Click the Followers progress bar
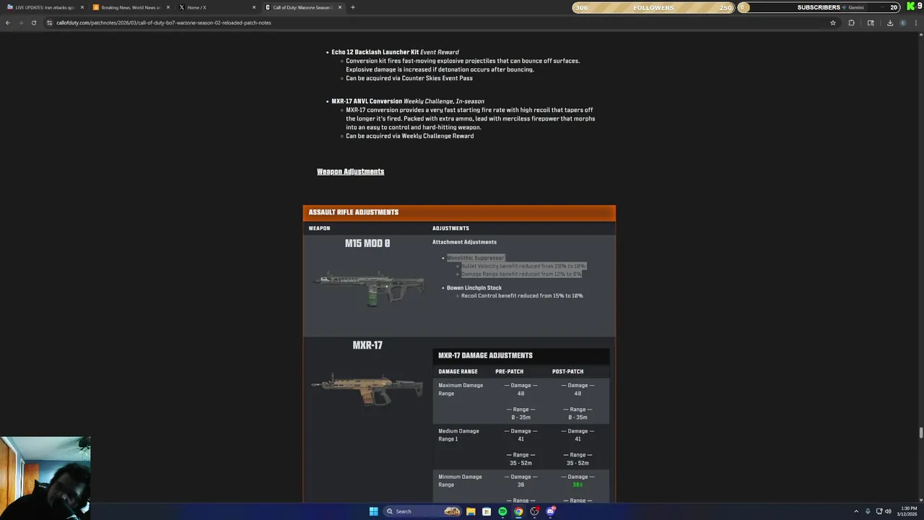The width and height of the screenshot is (924, 520). pyautogui.click(x=653, y=7)
